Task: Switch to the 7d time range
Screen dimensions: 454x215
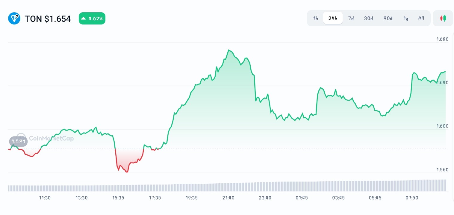Action: pos(351,18)
